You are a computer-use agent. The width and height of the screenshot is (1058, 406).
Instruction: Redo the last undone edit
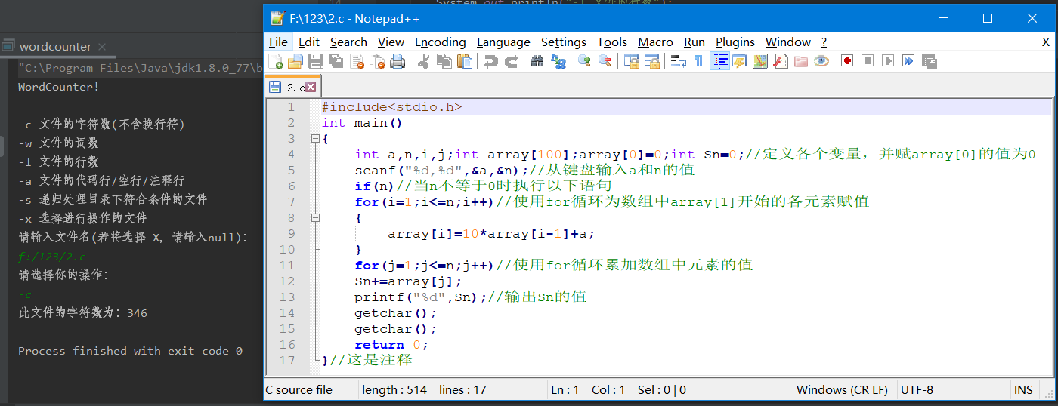coord(511,61)
